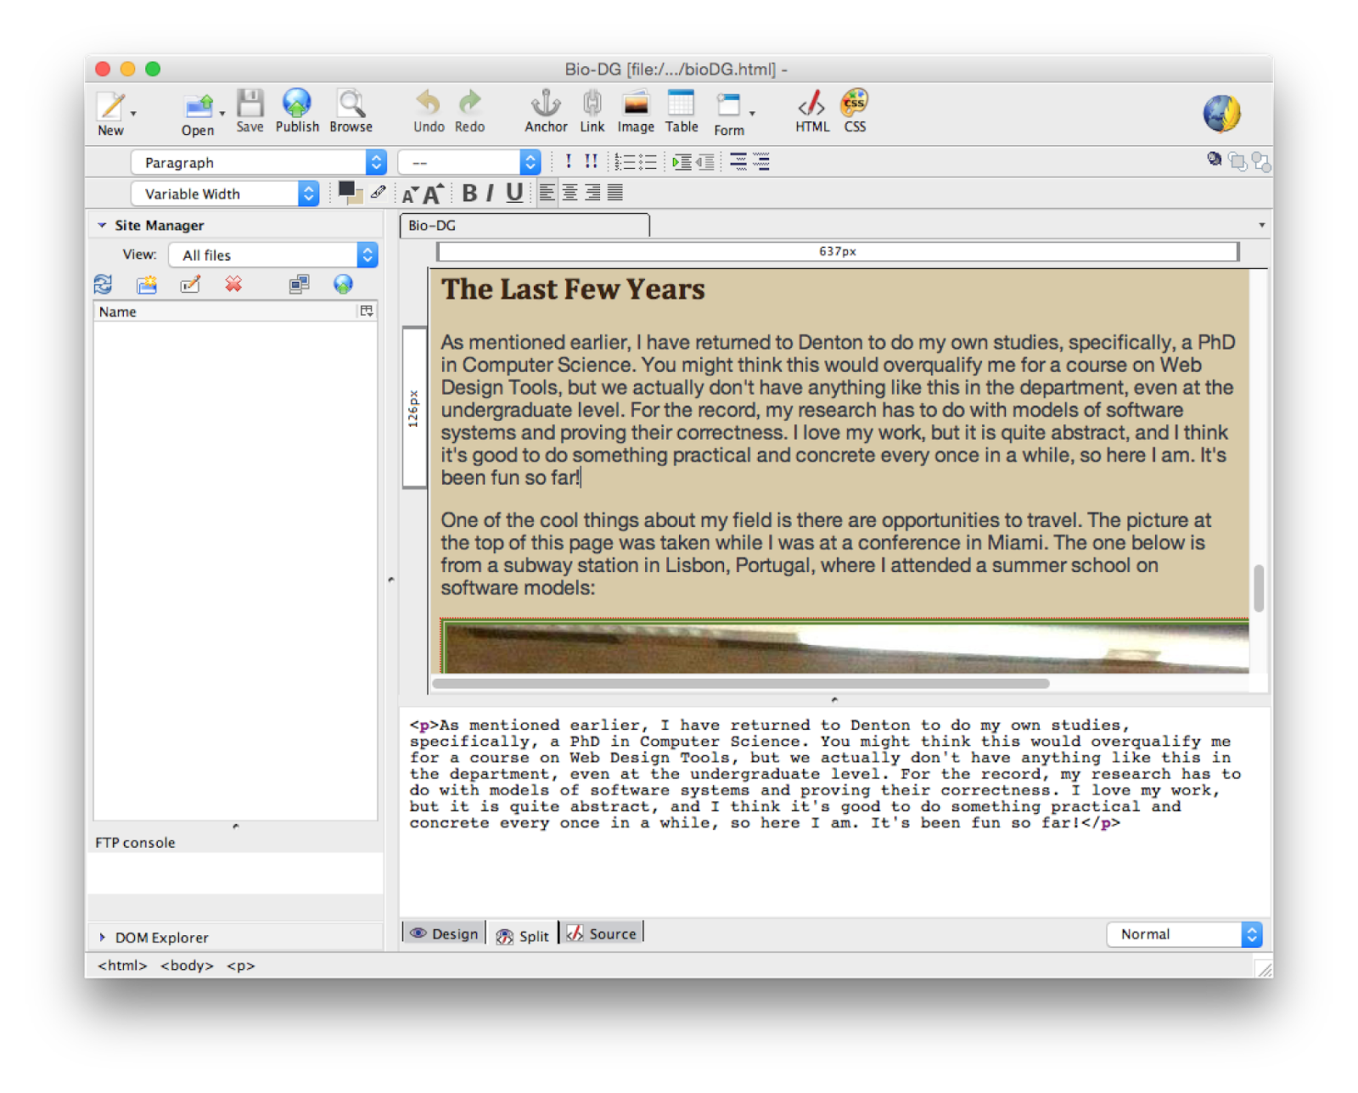Switch to the Split view tab
The image size is (1358, 1093).
[x=523, y=934]
